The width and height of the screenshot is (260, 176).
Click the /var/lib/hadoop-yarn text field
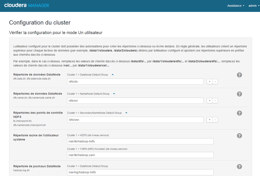(139, 155)
